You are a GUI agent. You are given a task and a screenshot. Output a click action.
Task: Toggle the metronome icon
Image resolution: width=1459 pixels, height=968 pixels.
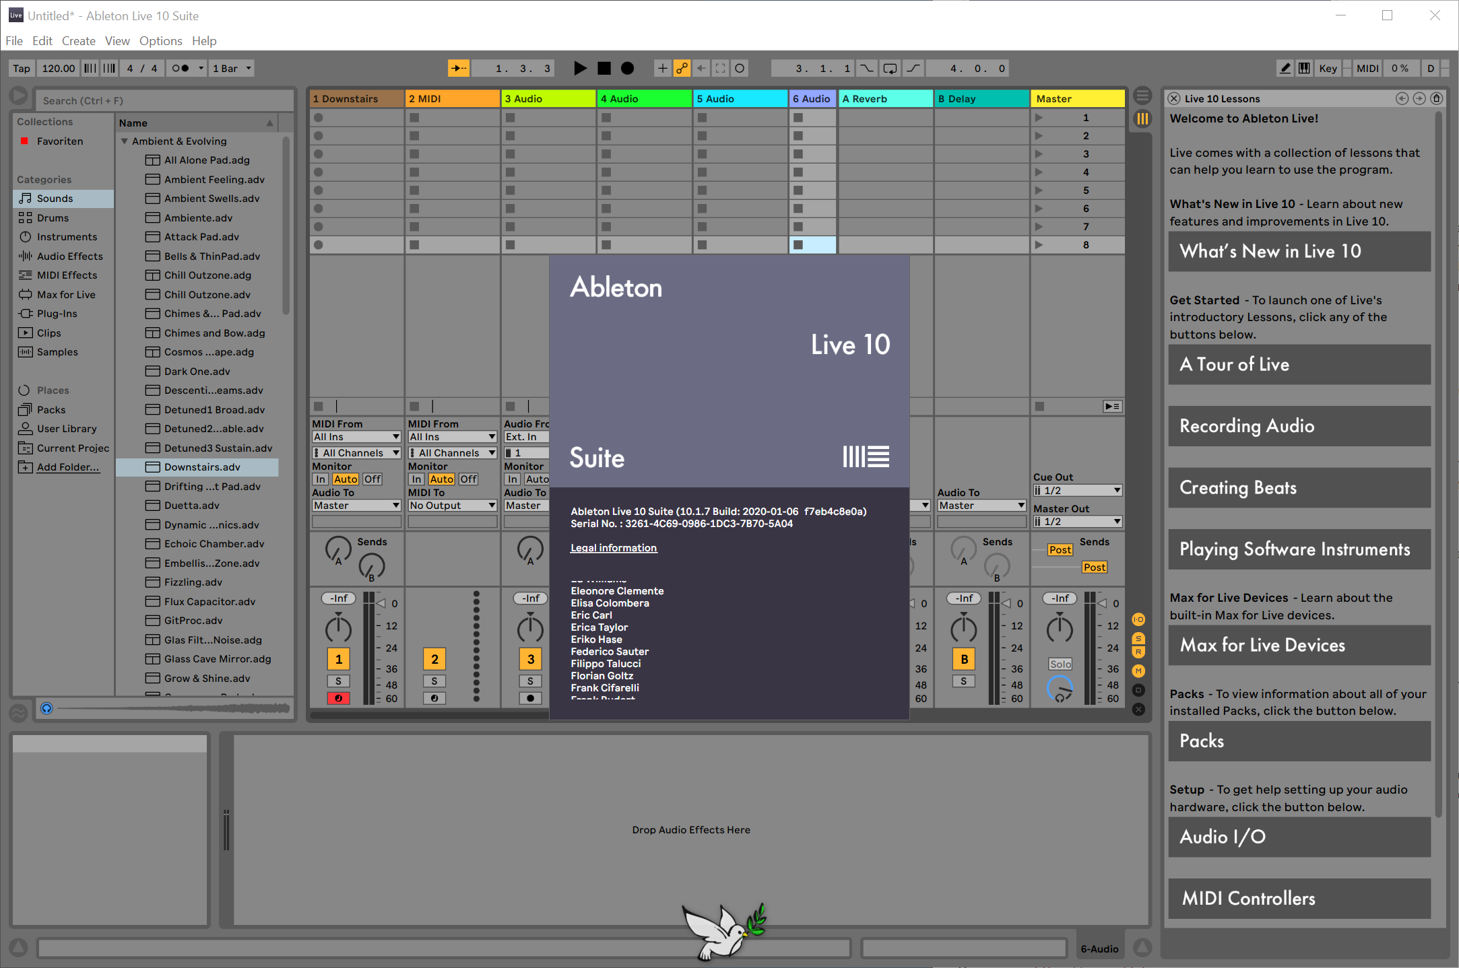[x=181, y=68]
